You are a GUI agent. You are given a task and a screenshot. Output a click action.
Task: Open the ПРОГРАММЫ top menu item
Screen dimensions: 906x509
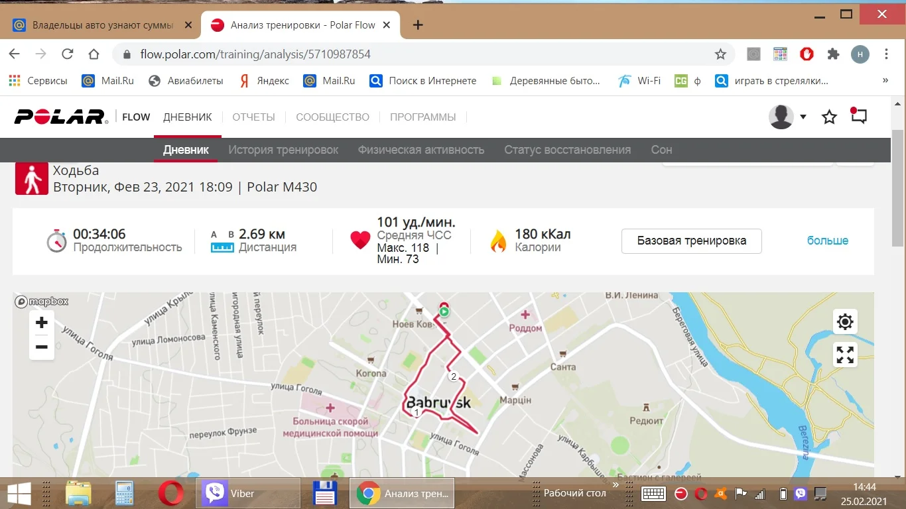(423, 117)
